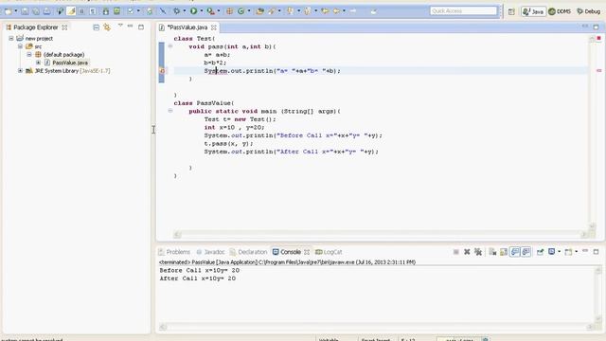Click the Save icon in the toolbar
Viewport: 606px width, 341px height.
tap(25, 11)
